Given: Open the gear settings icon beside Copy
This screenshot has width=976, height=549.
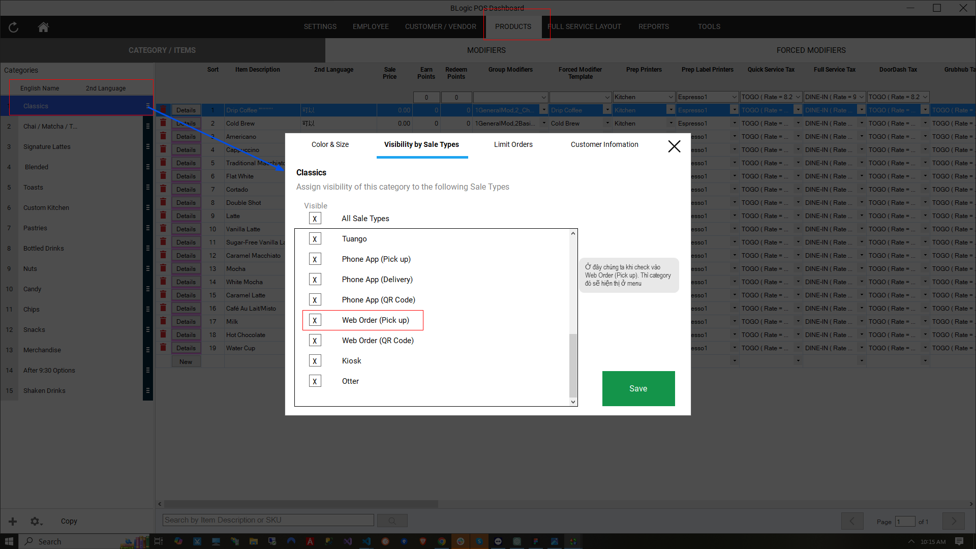Looking at the screenshot, I should (35, 521).
